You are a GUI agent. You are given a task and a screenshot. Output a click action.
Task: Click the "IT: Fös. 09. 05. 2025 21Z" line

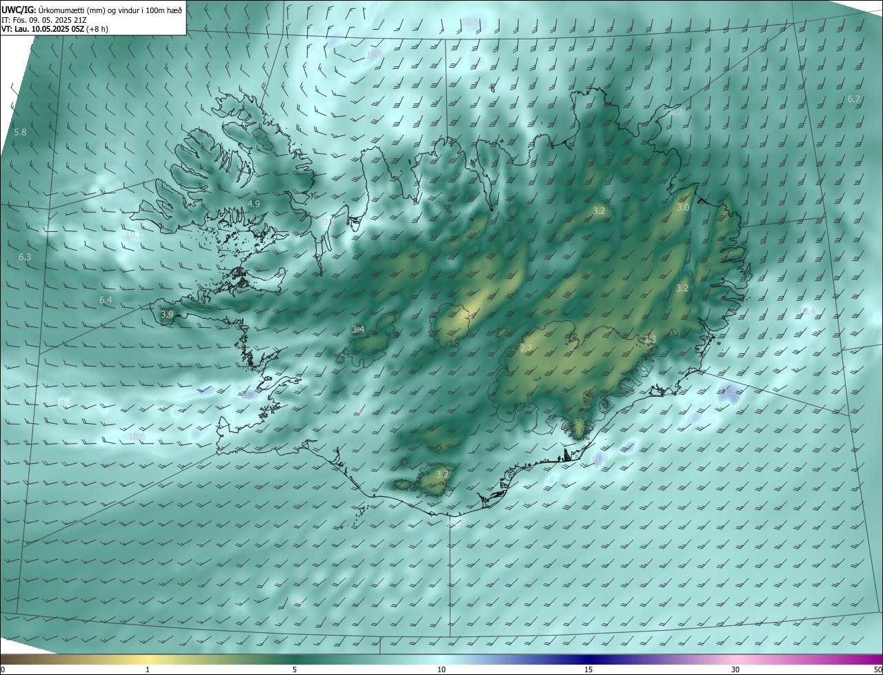click(x=43, y=20)
